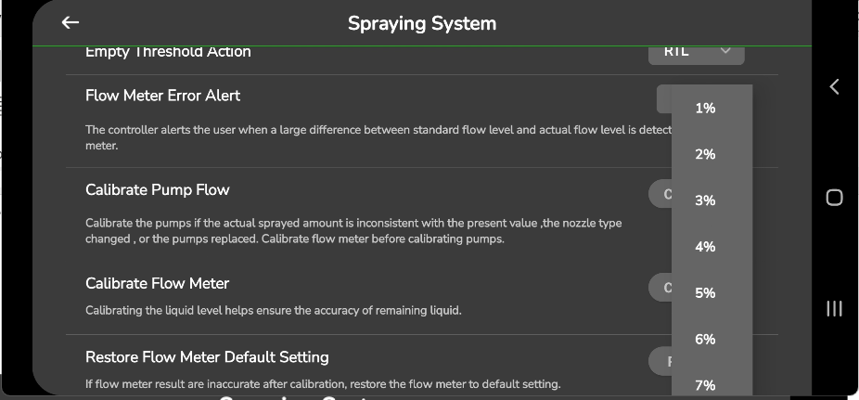Select the 2% option
This screenshot has width=859, height=400.
[x=705, y=154]
